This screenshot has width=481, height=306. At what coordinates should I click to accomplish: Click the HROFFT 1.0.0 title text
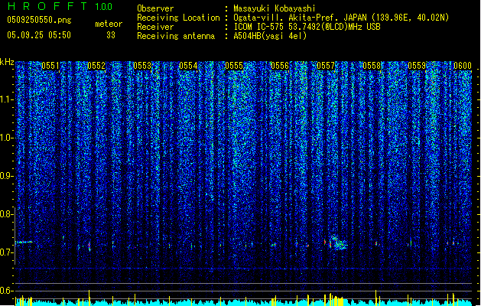pyautogui.click(x=60, y=6)
